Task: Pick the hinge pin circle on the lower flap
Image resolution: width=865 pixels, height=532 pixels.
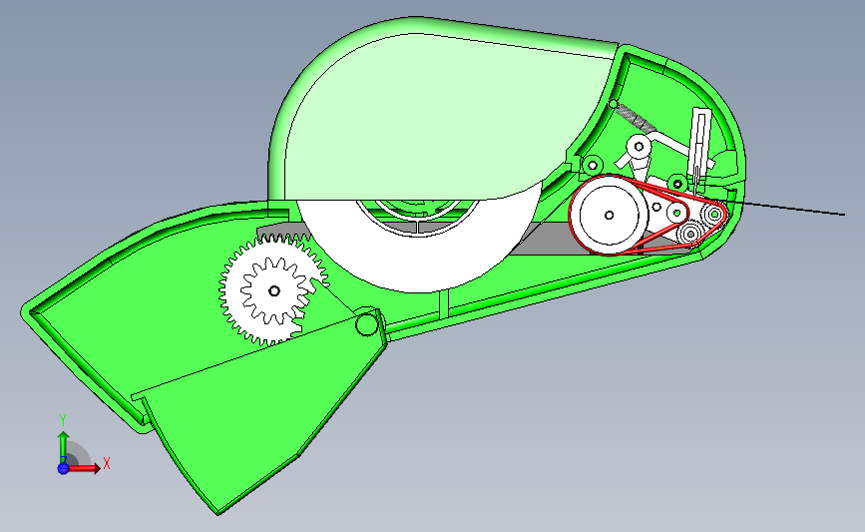Action: pyautogui.click(x=366, y=324)
